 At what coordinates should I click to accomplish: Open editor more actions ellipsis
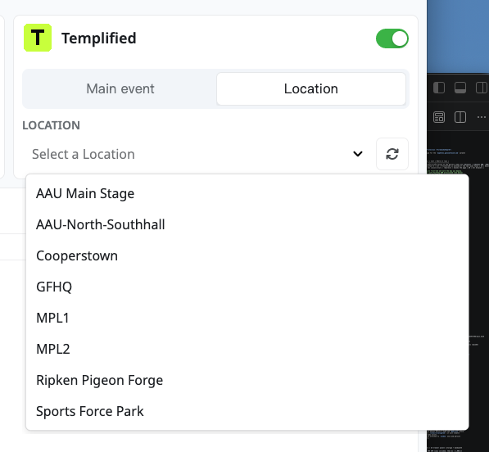tap(482, 117)
